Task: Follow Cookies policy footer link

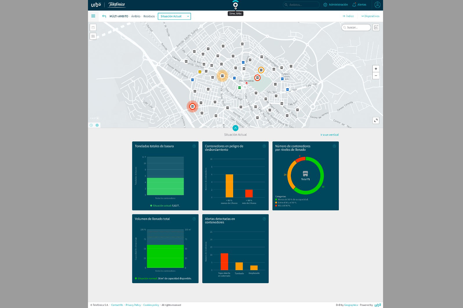Action: (151, 305)
